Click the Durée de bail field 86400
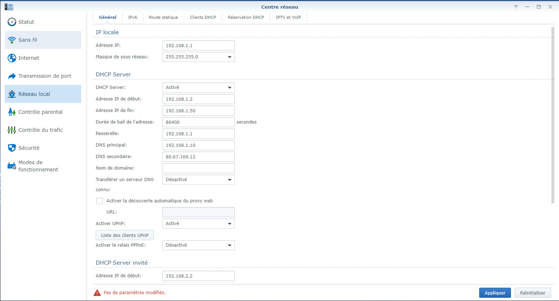 (199, 122)
